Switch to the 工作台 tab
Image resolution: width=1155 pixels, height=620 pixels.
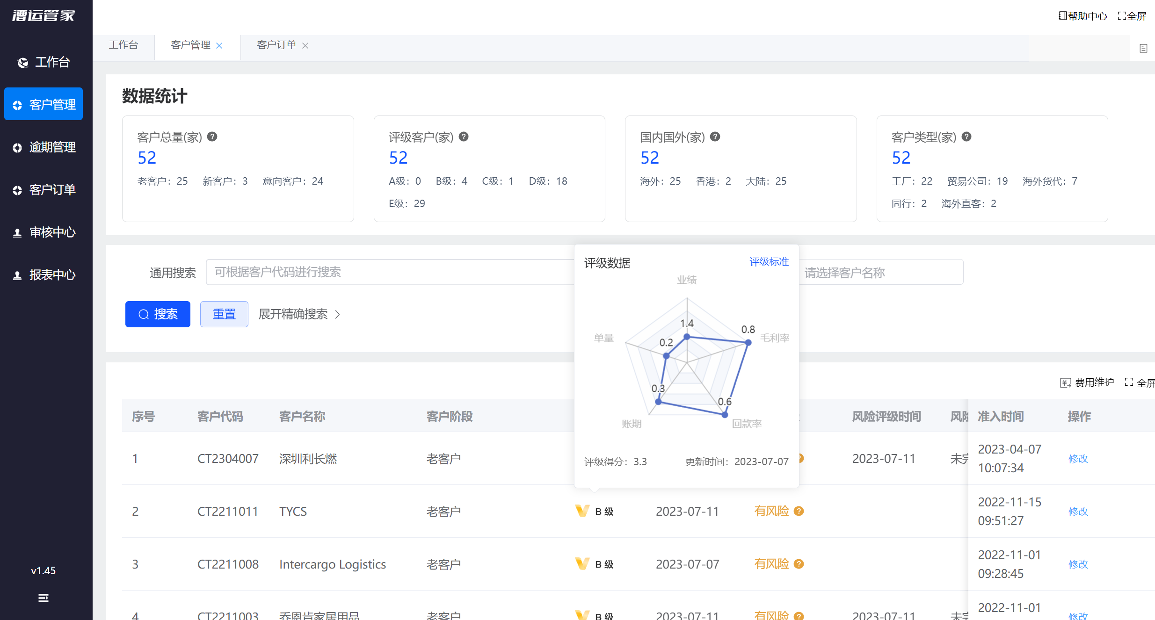click(x=123, y=45)
